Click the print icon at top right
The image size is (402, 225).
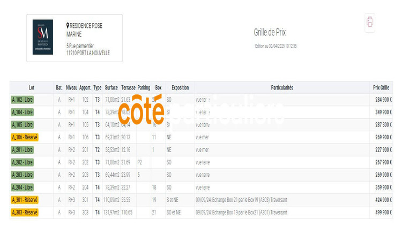(x=369, y=22)
